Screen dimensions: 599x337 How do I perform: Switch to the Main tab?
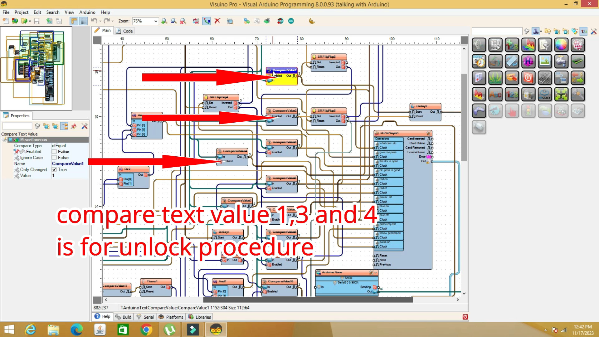[x=103, y=30]
